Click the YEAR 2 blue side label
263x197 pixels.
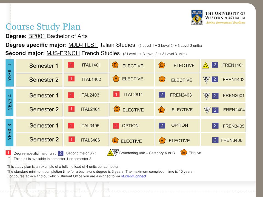coord(10,103)
